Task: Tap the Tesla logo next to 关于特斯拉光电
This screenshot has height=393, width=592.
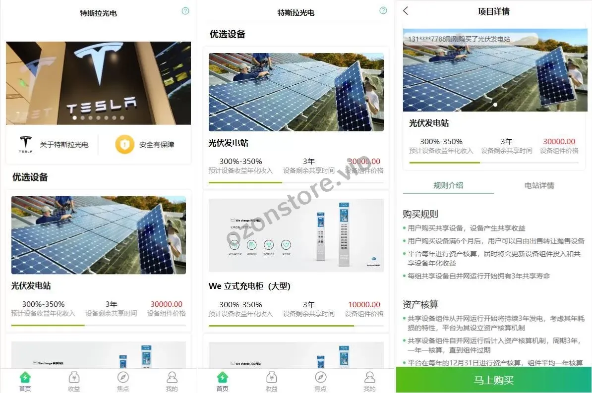Action: [x=26, y=144]
